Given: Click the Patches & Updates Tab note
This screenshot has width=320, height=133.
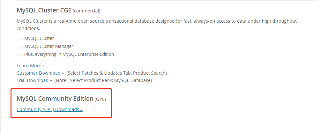Looking at the screenshot, I should 116,73.
